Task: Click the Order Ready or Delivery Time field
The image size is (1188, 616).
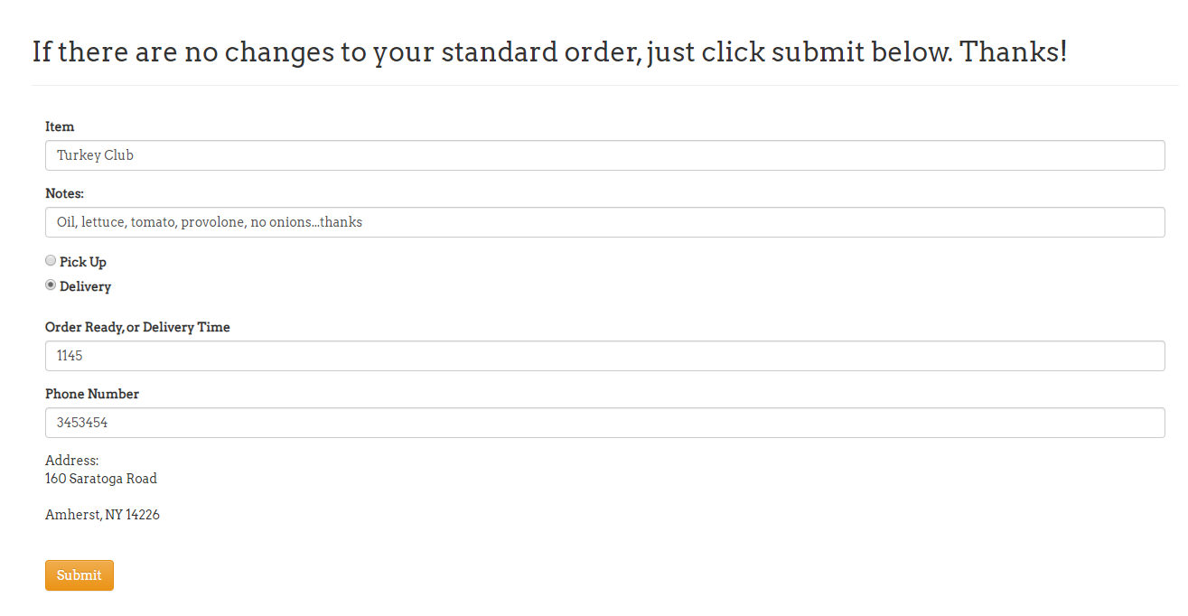Action: 604,356
